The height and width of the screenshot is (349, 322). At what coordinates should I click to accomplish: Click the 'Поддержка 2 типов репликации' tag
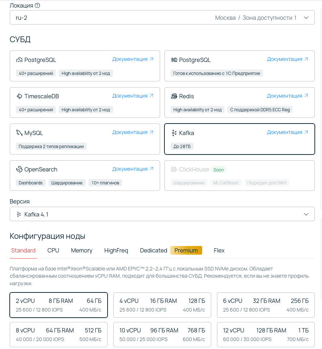(51, 147)
